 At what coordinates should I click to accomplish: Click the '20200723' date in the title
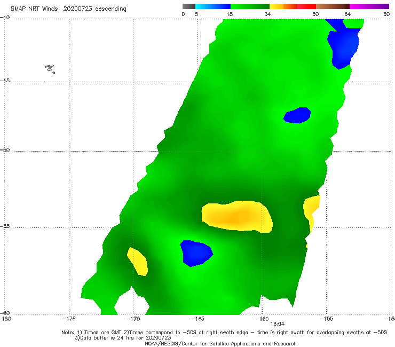tap(77, 9)
